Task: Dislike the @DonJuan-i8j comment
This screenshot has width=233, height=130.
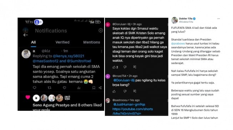Action: tap(125, 67)
